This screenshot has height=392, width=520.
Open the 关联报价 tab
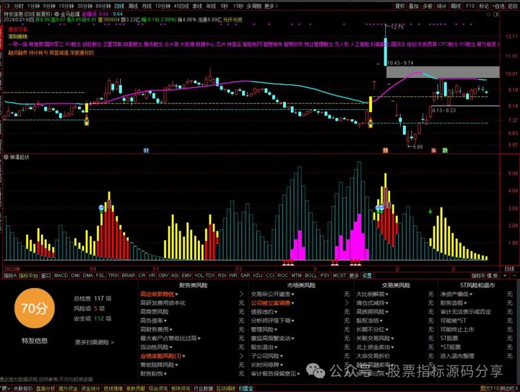pyautogui.click(x=23, y=388)
